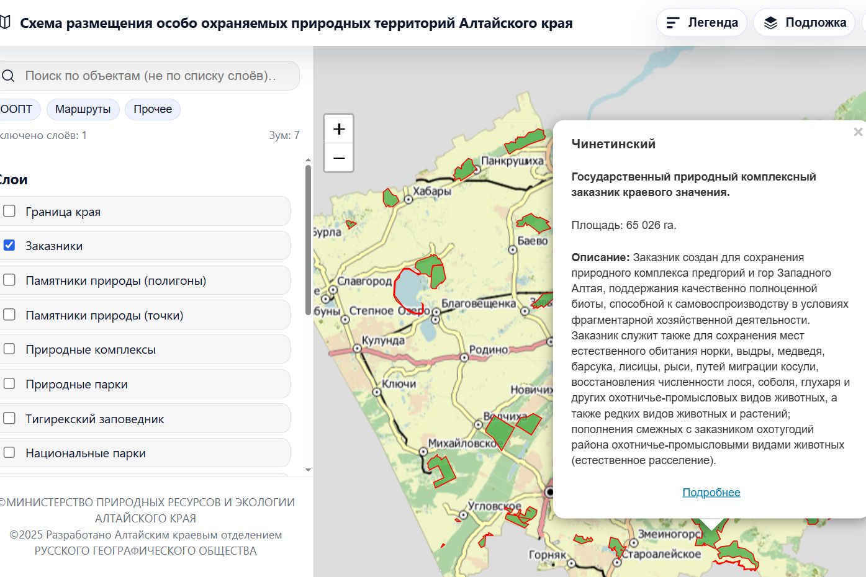Zoom in with the plus button on map
Viewport: 866px width, 577px height.
point(338,128)
